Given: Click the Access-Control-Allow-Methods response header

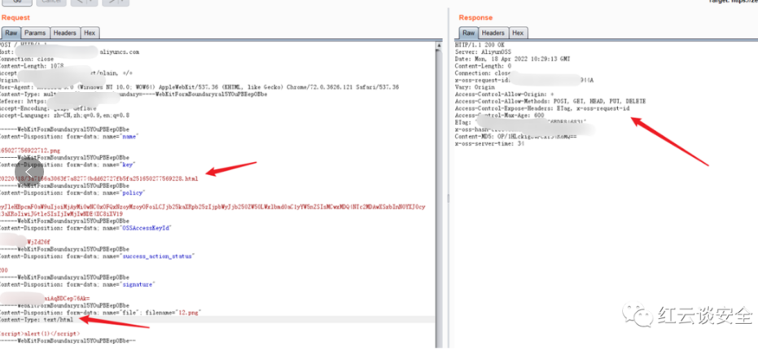Looking at the screenshot, I should point(550,101).
